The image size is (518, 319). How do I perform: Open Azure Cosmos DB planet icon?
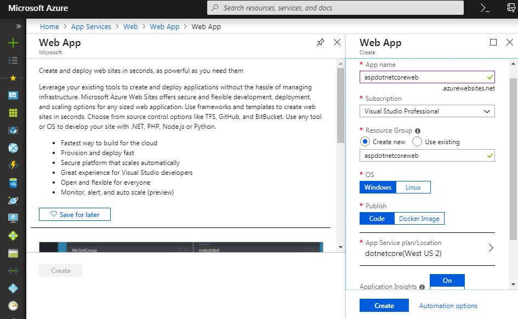click(13, 201)
